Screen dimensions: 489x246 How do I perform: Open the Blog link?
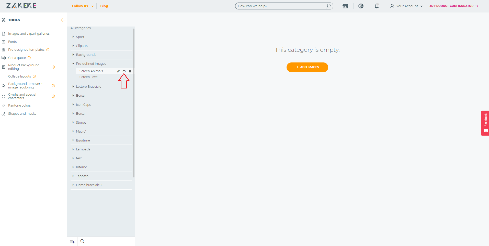[104, 6]
